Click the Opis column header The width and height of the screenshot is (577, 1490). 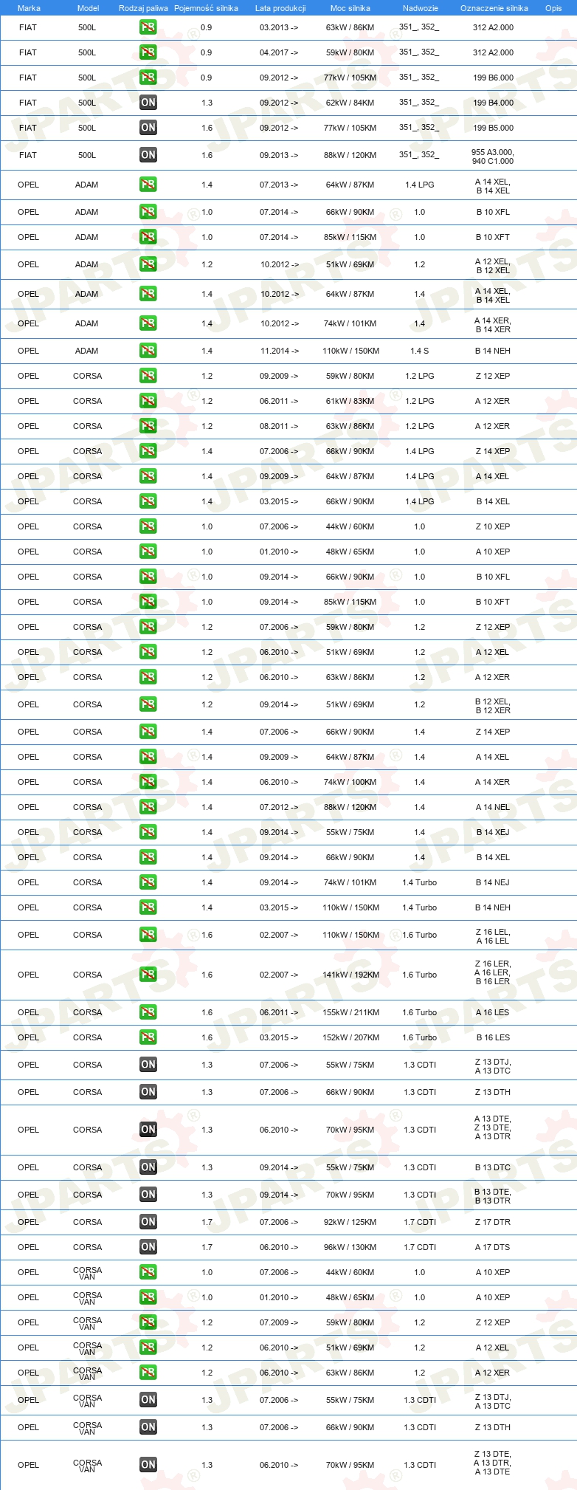(553, 8)
